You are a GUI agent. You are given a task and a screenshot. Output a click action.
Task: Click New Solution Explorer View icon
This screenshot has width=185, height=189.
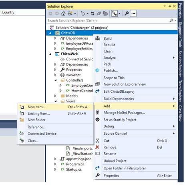(x=97, y=84)
